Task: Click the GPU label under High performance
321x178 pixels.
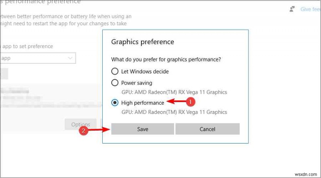Action: (174, 112)
